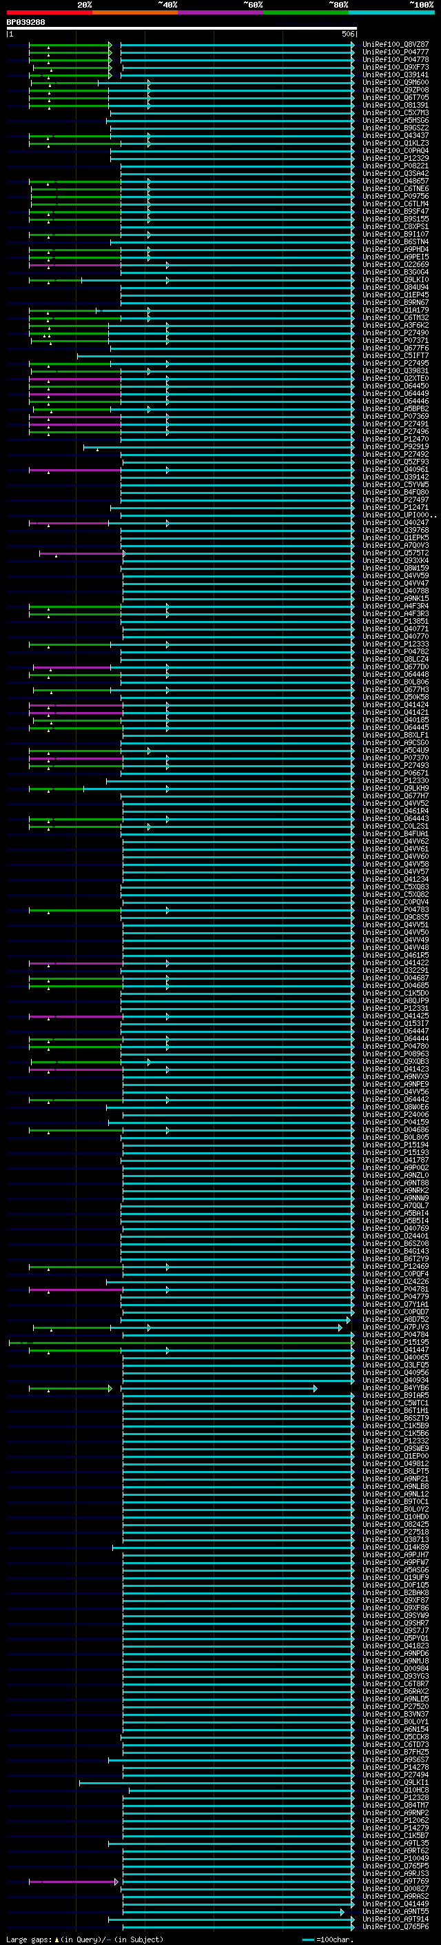Select label UniRef100_Q9LKI0
The height and width of the screenshot is (1945, 441).
tap(396, 279)
